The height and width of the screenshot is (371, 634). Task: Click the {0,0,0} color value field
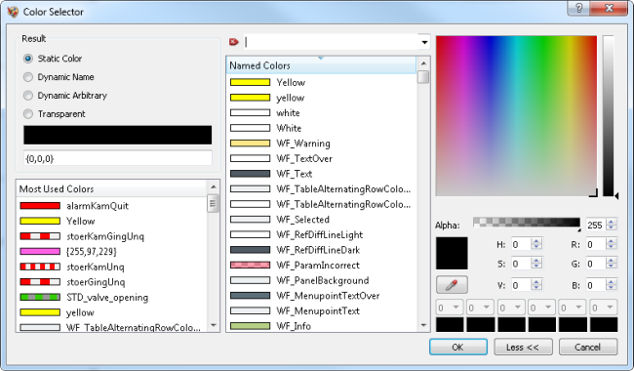click(x=118, y=158)
